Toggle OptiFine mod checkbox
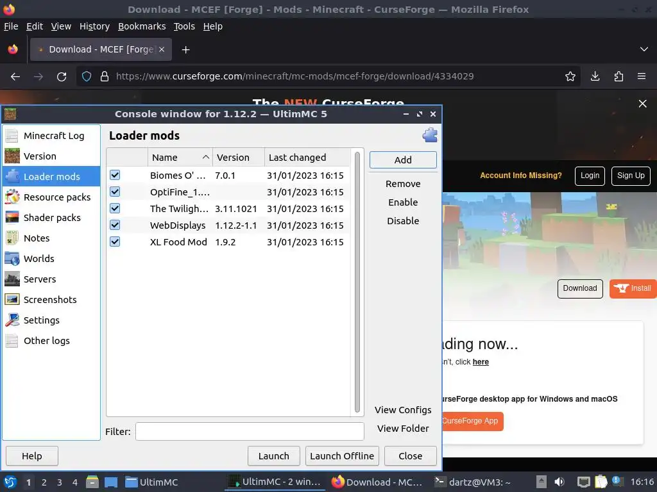The image size is (657, 492). tap(115, 192)
